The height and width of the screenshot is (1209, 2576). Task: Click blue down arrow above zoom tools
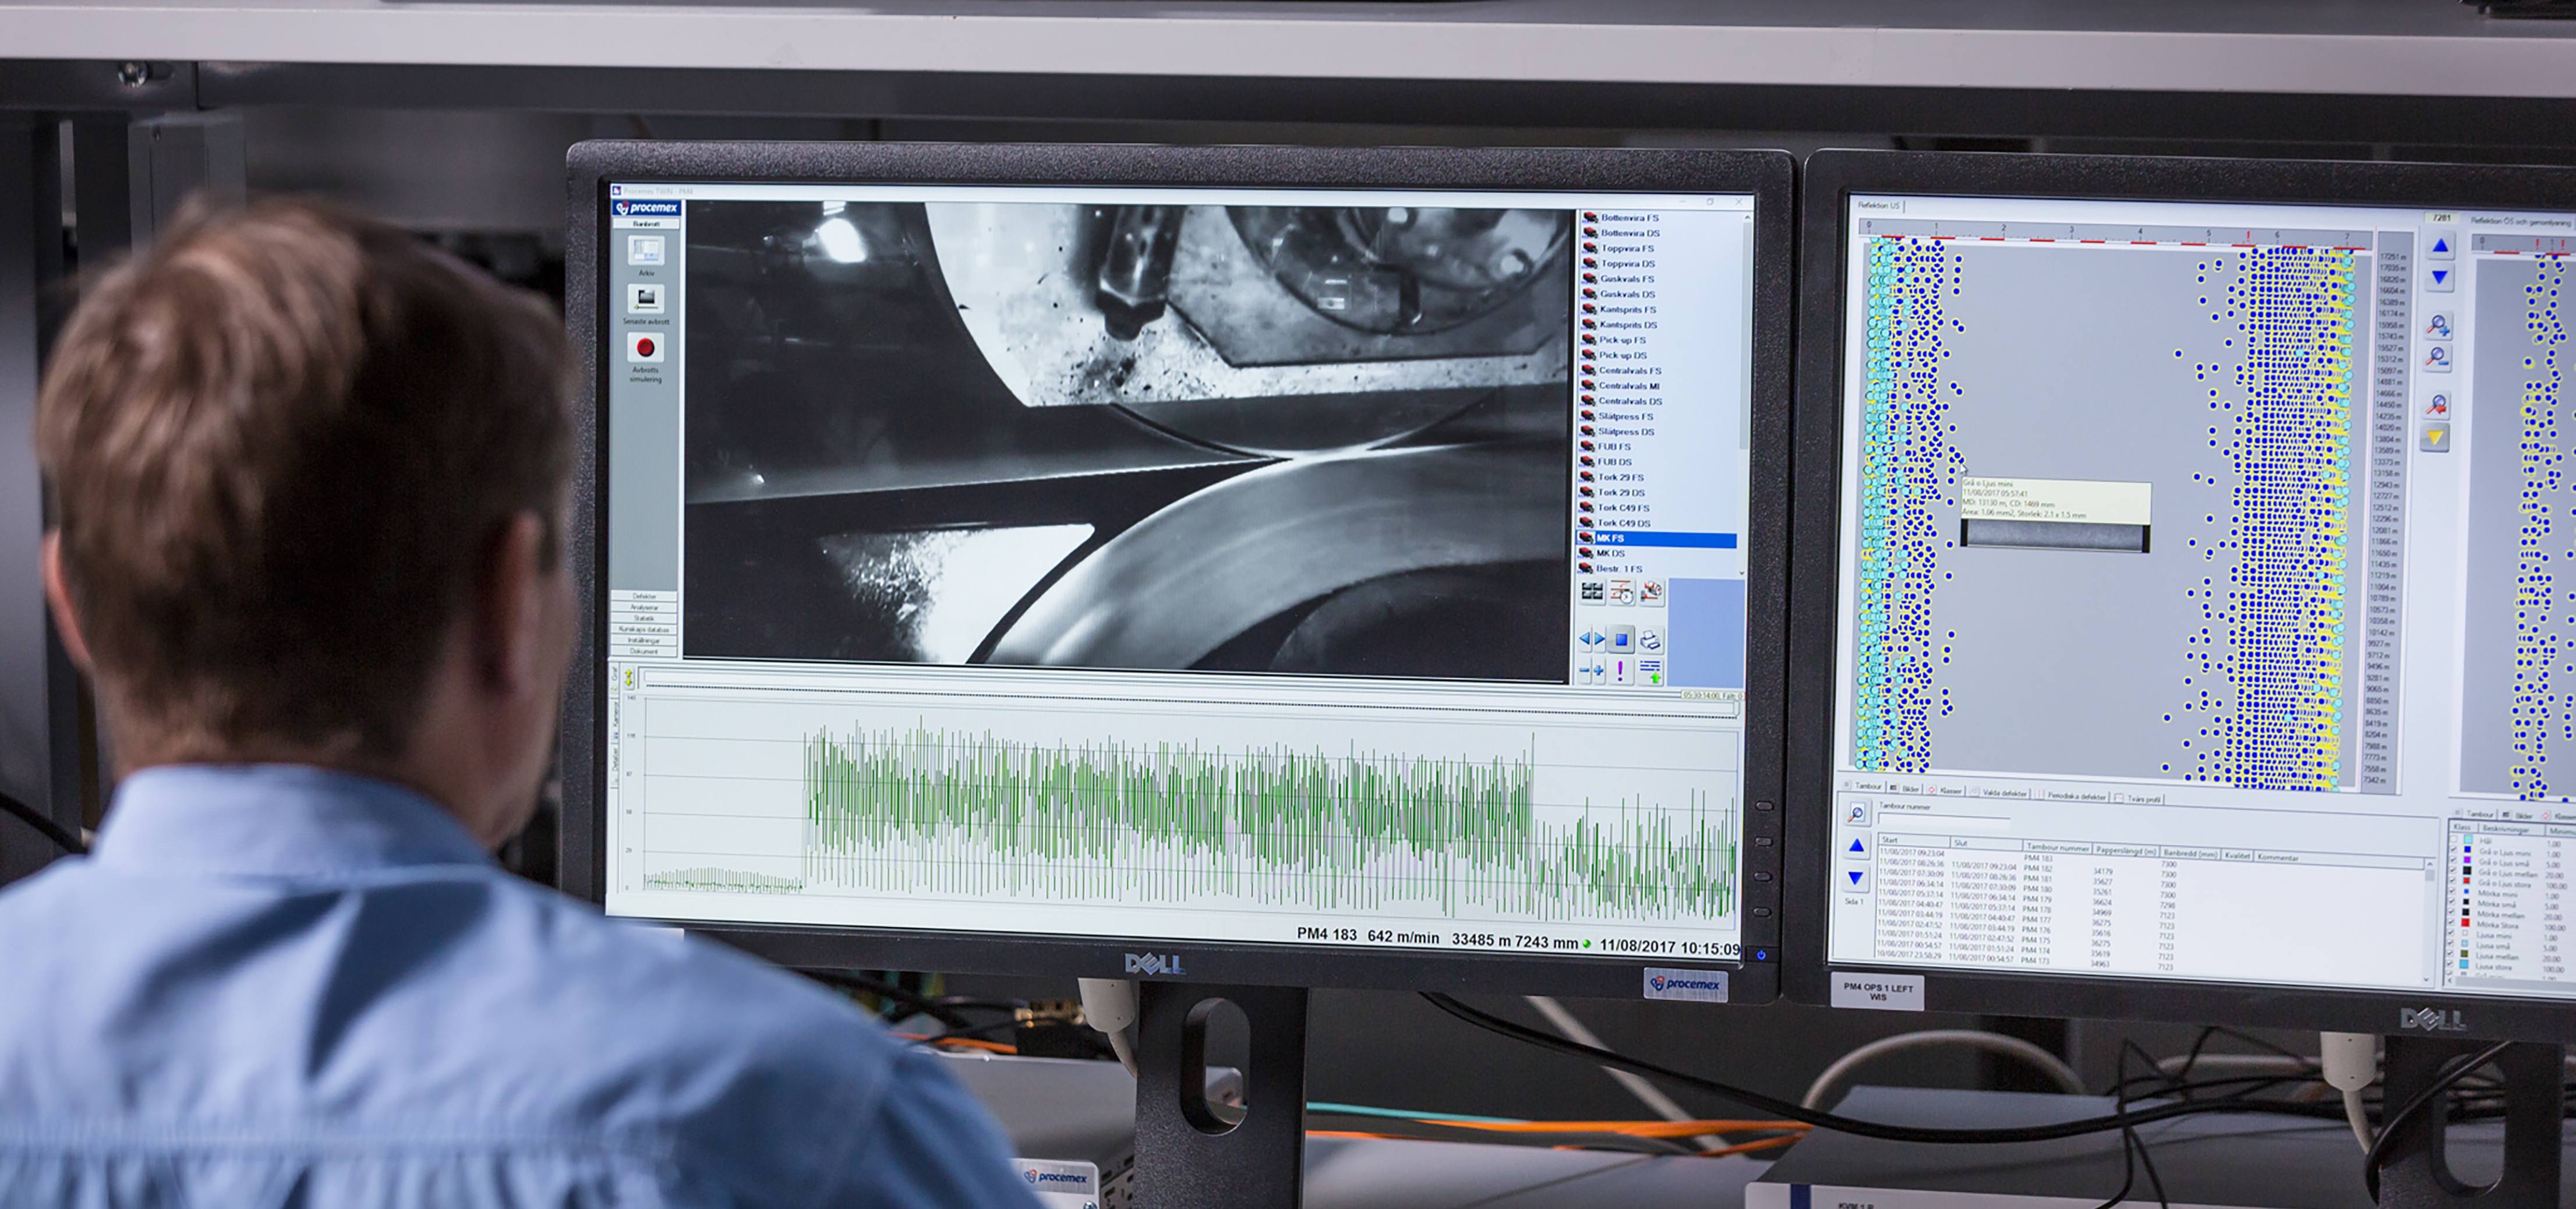click(2440, 277)
